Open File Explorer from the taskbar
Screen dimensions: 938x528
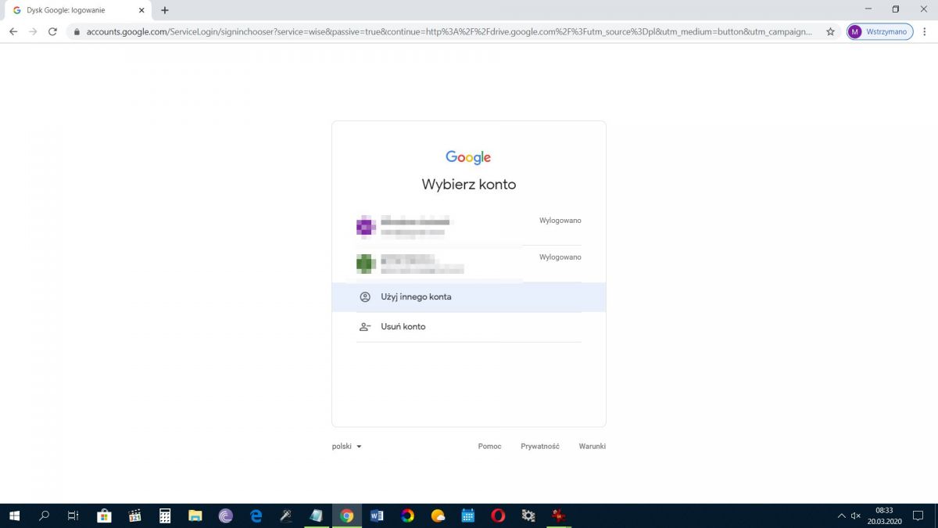click(x=195, y=515)
